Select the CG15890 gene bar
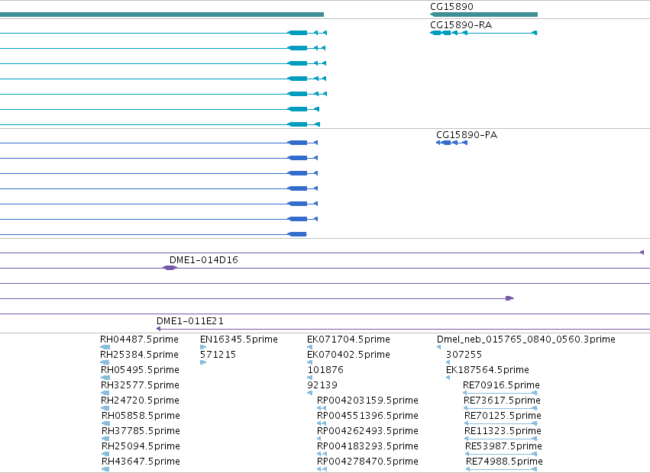This screenshot has width=650, height=473. 483,14
